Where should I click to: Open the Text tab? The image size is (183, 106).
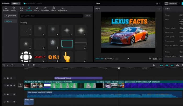point(21,9)
